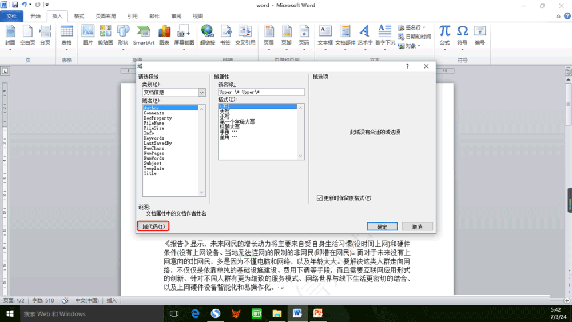Open the Windows Start menu
The image size is (572, 322).
click(10, 313)
